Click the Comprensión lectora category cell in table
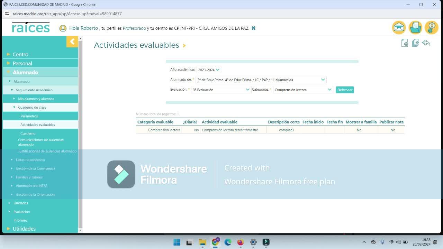This screenshot has height=249, width=443. coord(164,130)
